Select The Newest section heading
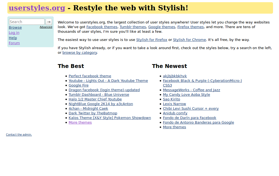This screenshot has height=176, width=279. coord(169,66)
